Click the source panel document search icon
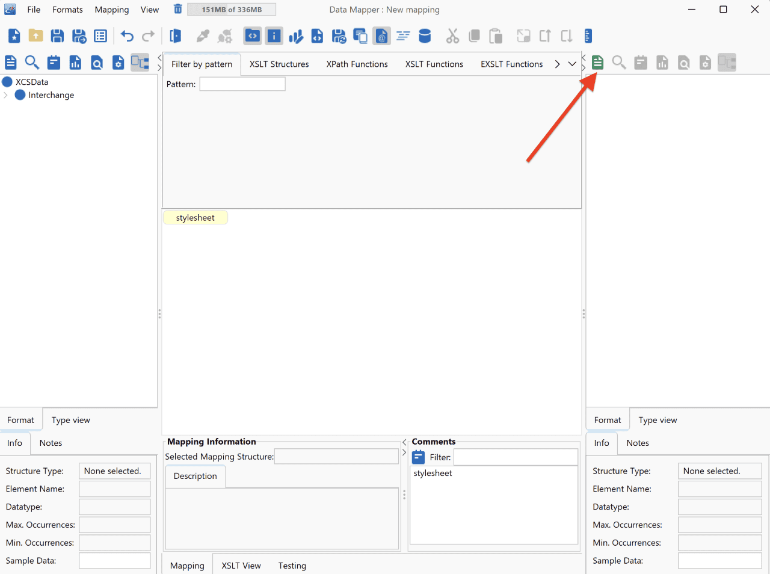The height and width of the screenshot is (574, 770). pos(97,62)
